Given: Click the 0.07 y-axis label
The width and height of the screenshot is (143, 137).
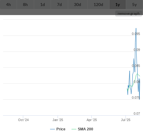Looking at the screenshot, I should 137,114.
